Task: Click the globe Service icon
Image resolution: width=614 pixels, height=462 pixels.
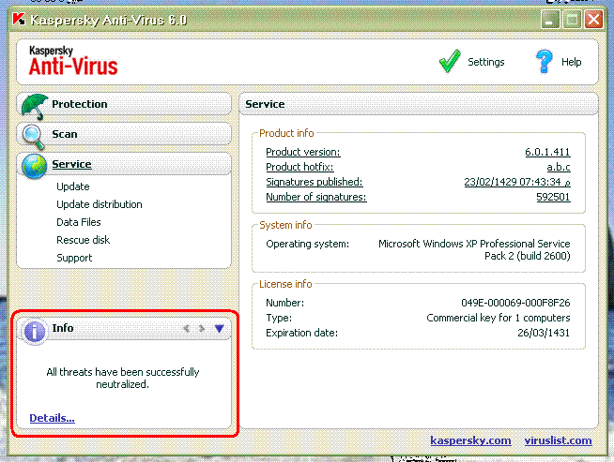Action: pyautogui.click(x=35, y=166)
